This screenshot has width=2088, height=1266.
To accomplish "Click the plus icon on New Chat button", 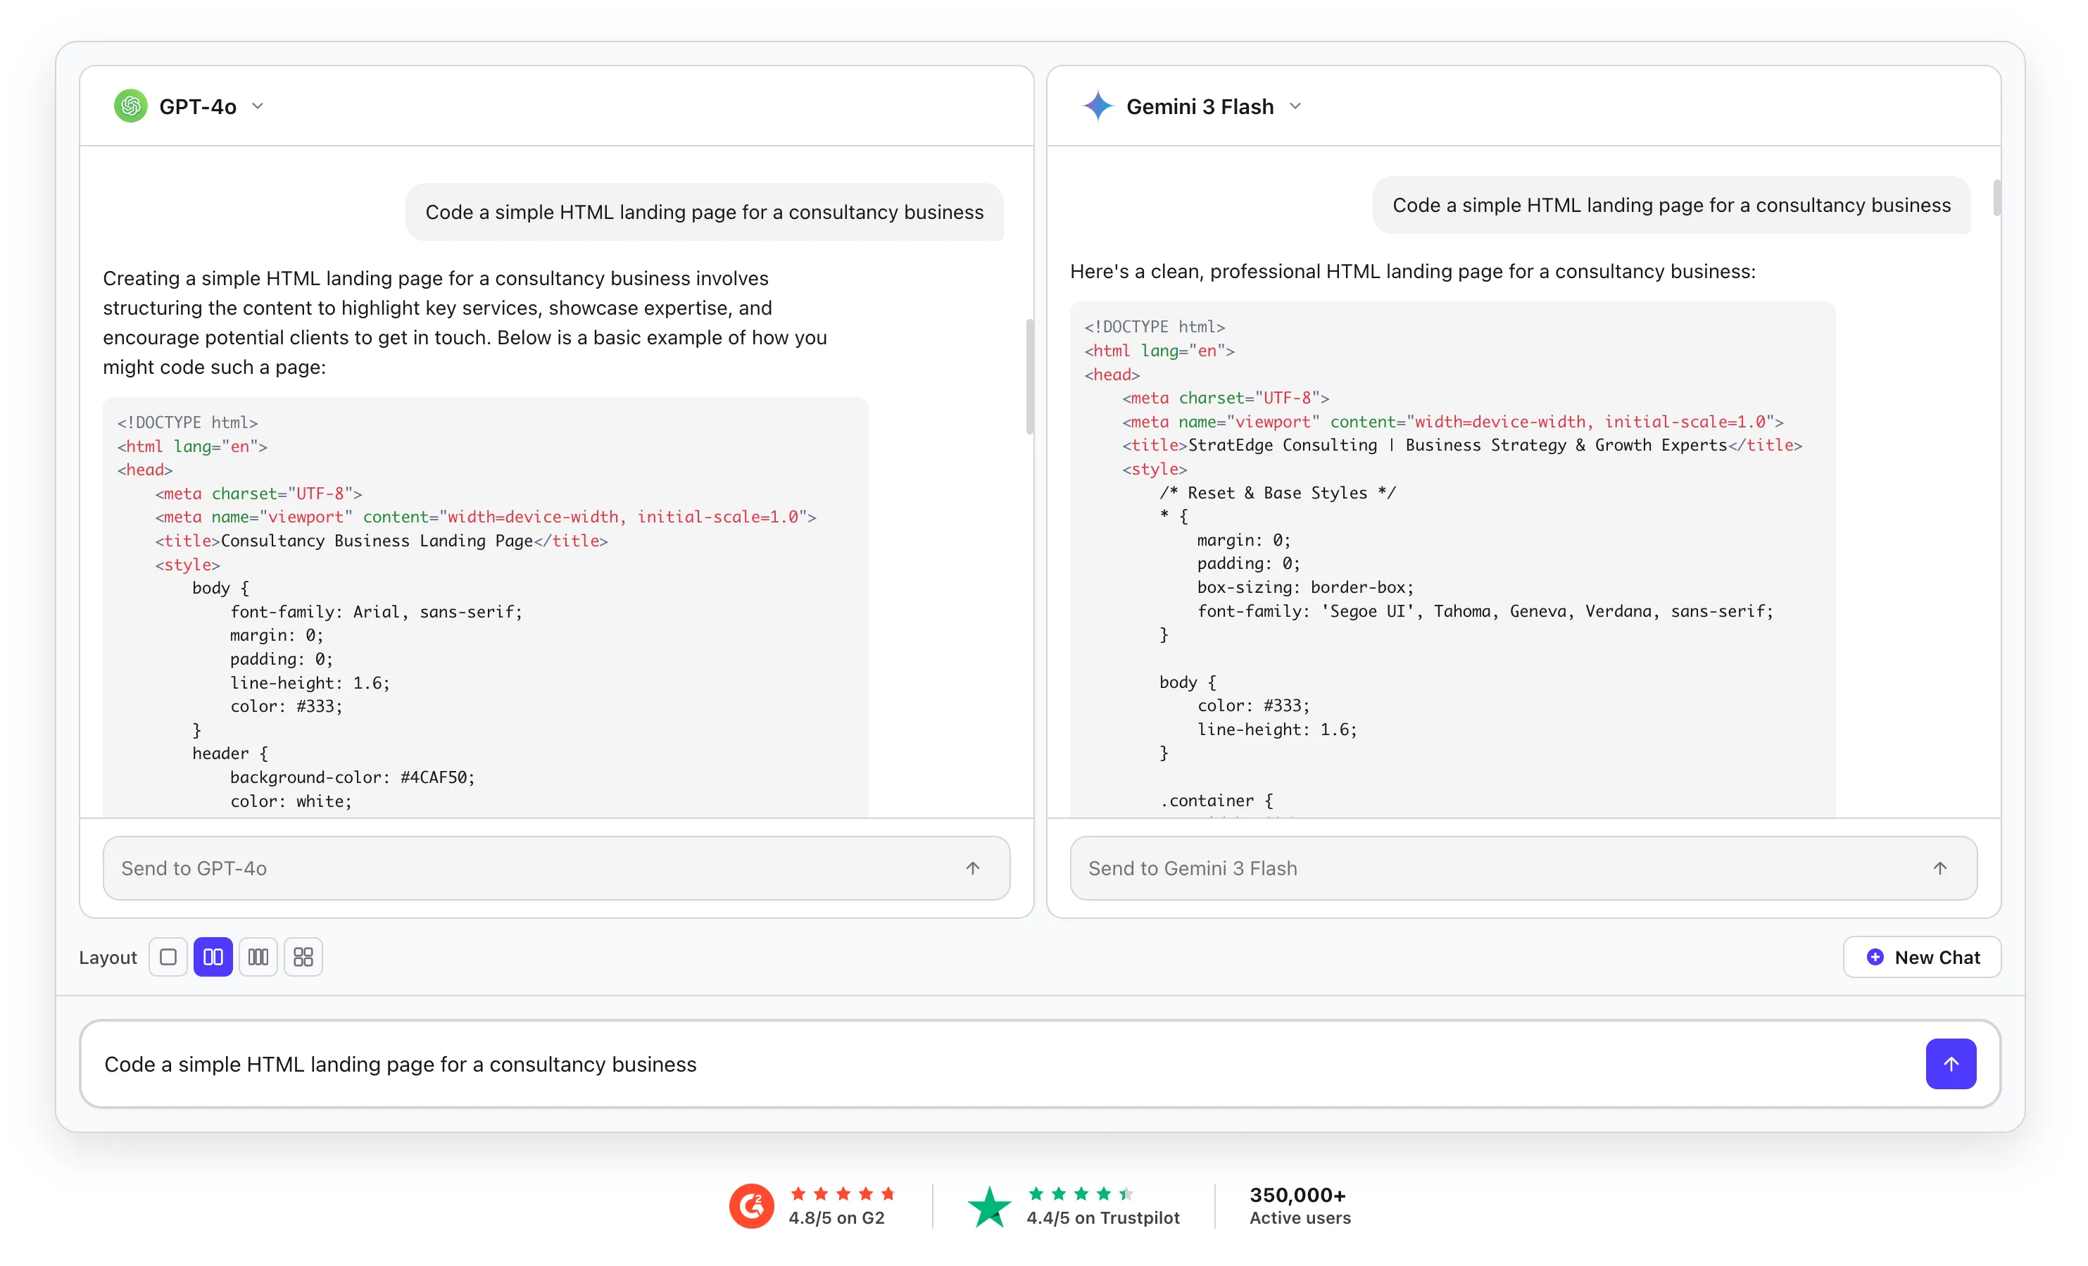I will 1875,957.
